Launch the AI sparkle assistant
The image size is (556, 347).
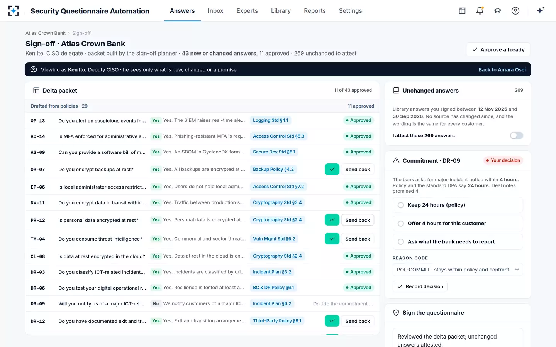point(541,11)
